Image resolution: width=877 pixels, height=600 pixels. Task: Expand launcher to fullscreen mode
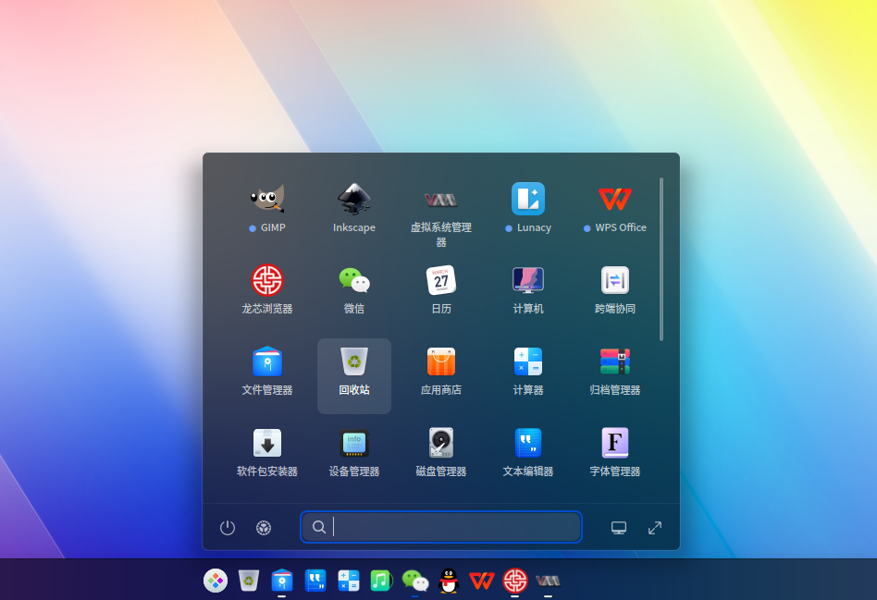pos(655,527)
